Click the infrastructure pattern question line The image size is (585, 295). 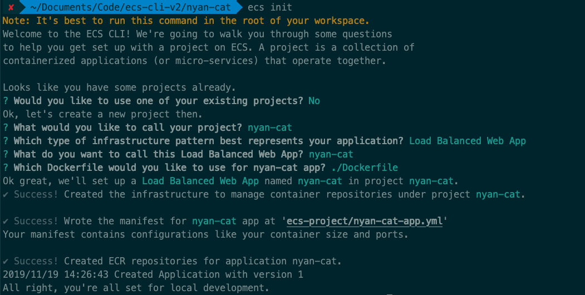pos(209,141)
